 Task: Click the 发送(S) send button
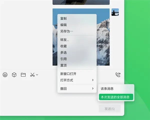[109, 109]
